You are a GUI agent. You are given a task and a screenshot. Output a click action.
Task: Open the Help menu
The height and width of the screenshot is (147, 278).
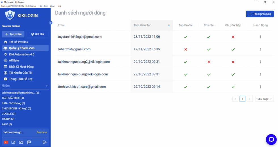pyautogui.click(x=59, y=6)
